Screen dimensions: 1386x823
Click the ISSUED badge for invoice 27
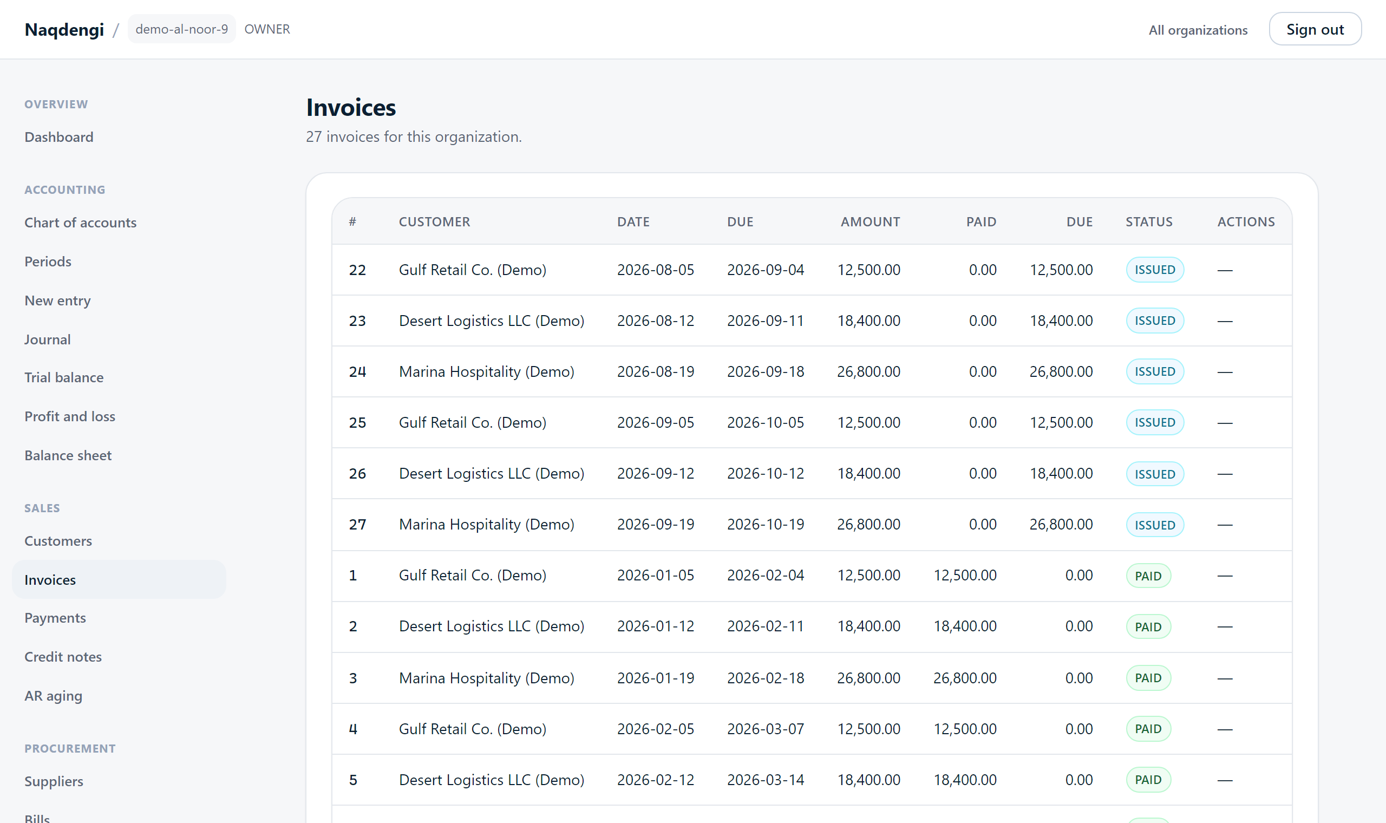click(x=1155, y=525)
